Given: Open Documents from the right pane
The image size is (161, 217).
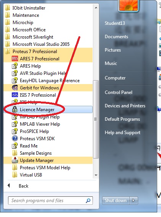Looking at the screenshot, I should 116,37.
